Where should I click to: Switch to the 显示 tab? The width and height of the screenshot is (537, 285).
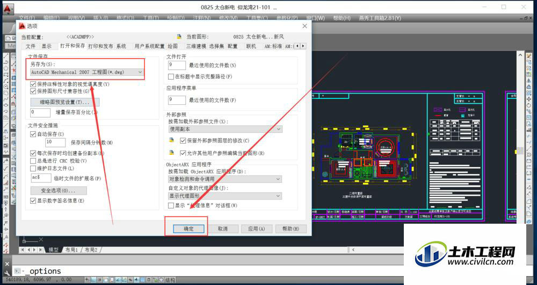click(x=47, y=46)
